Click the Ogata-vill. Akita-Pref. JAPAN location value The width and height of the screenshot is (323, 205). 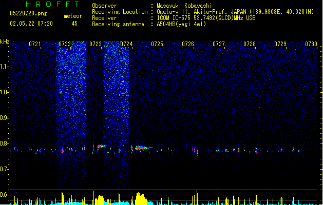pyautogui.click(x=235, y=12)
